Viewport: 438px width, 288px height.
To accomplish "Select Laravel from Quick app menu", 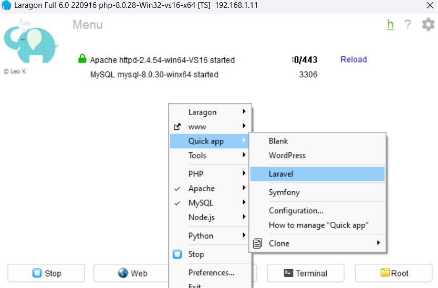I will click(x=317, y=174).
